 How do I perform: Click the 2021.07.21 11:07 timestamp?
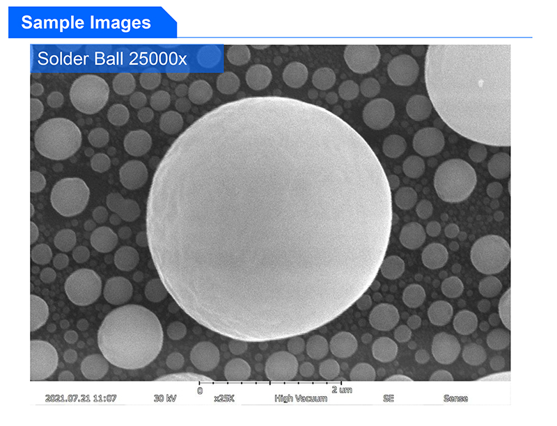tap(81, 398)
